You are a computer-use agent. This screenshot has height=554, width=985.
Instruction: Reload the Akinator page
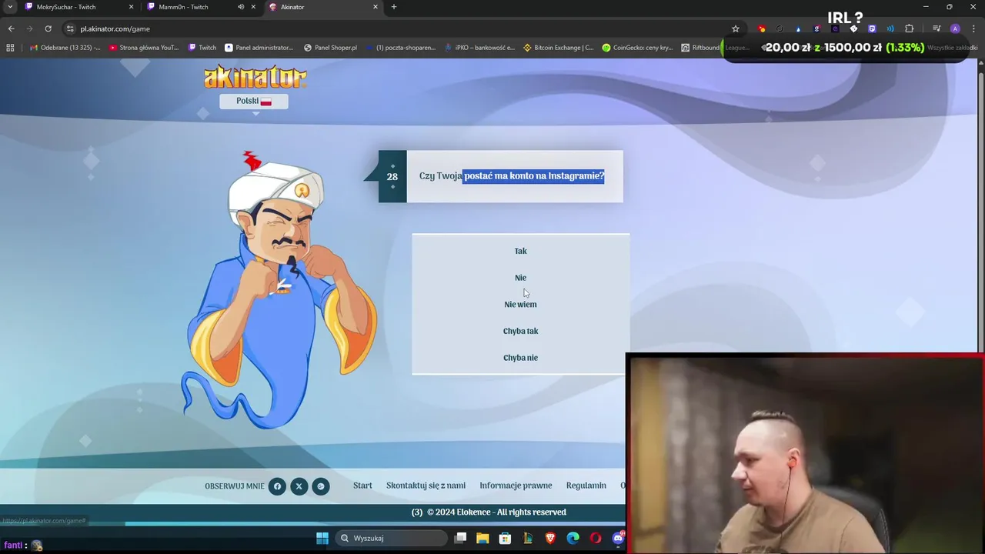tap(48, 28)
